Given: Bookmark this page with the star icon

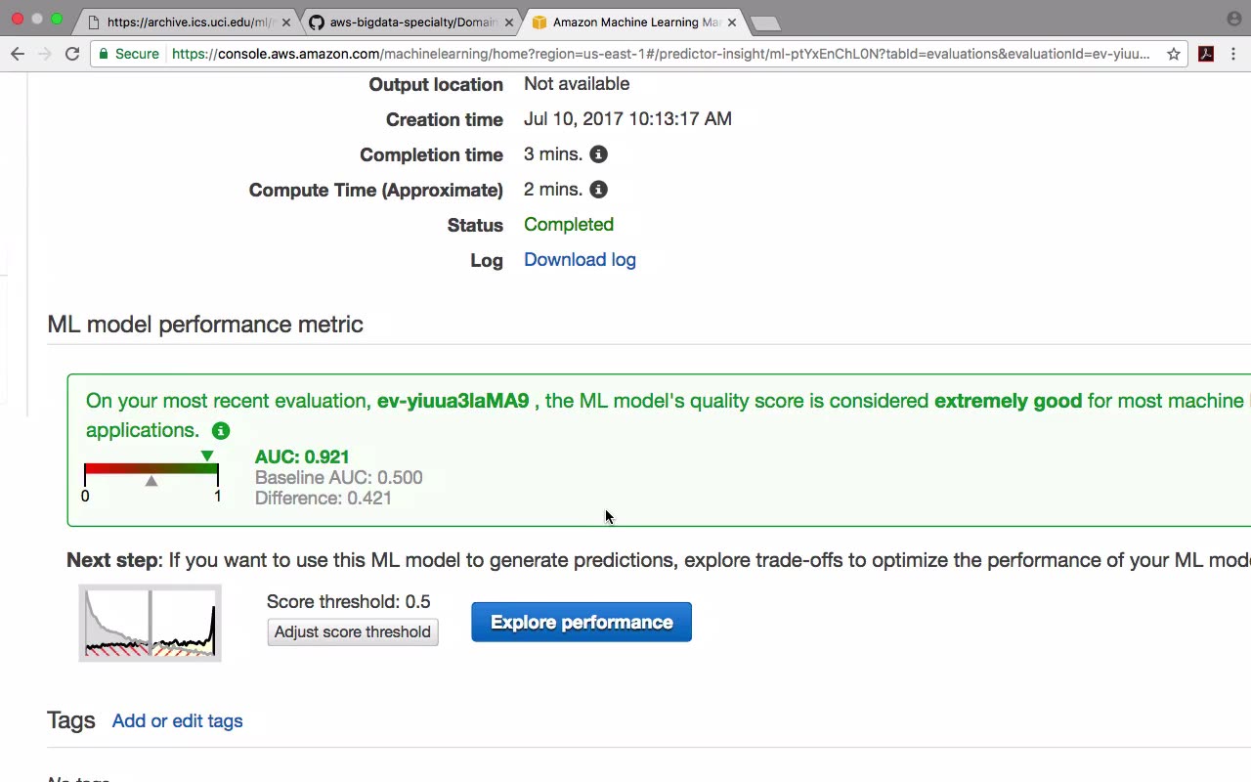Looking at the screenshot, I should pos(1174,54).
